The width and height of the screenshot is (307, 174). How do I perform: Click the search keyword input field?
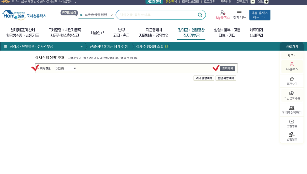click(157, 15)
